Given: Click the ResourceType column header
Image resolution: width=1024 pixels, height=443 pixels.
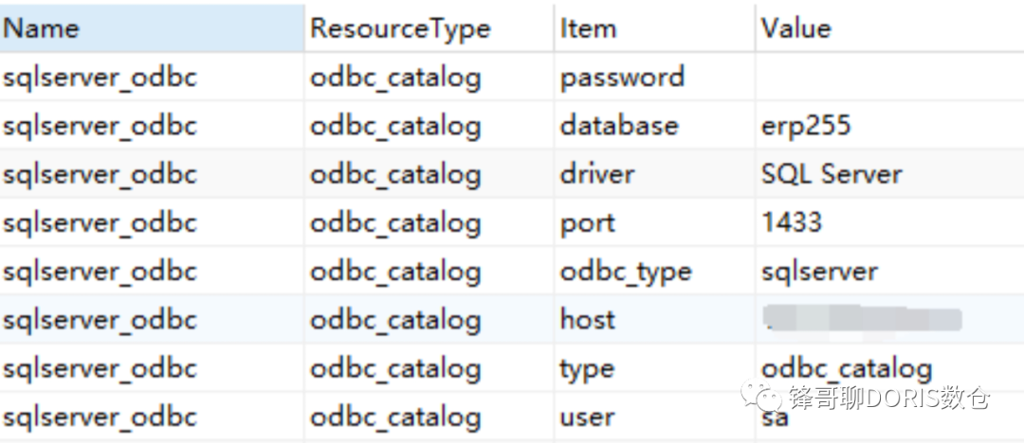Looking at the screenshot, I should click(400, 27).
